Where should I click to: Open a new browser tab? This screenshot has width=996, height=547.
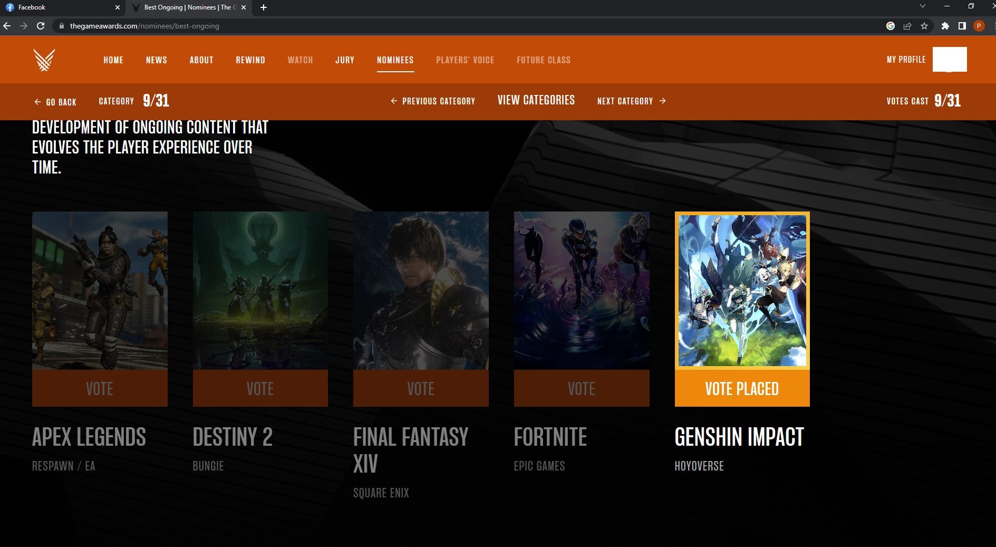tap(264, 7)
